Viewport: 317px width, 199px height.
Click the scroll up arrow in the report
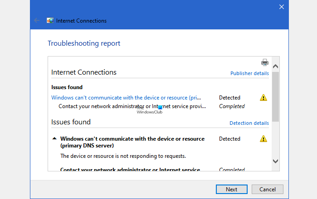click(x=275, y=66)
